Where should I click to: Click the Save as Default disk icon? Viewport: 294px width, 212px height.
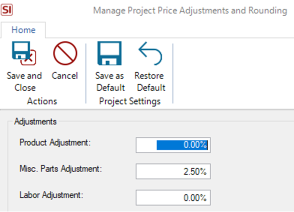tap(109, 53)
